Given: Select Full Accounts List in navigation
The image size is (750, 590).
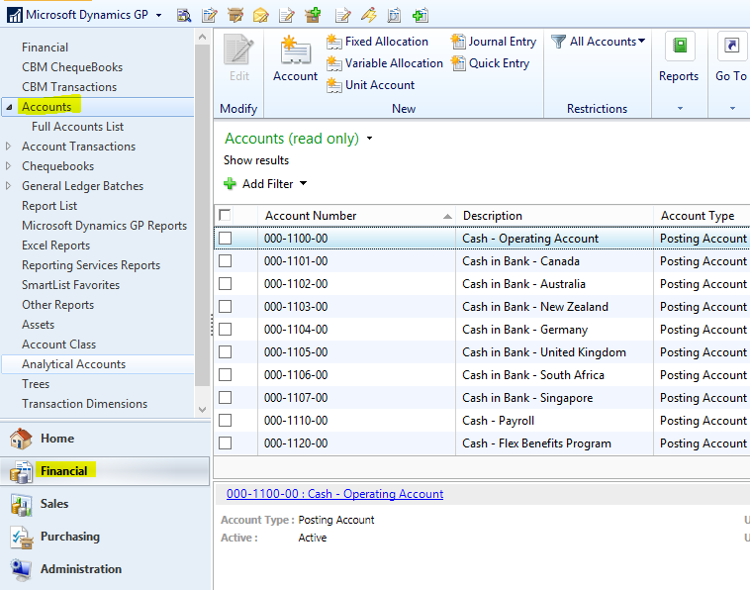Looking at the screenshot, I should tap(77, 127).
